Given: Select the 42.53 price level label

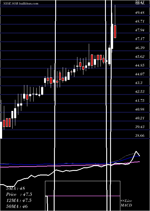Looking at the screenshot, I should (x=140, y=92).
